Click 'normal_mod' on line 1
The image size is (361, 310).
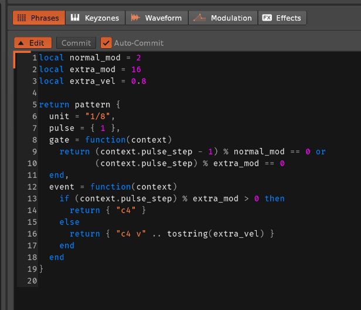(x=95, y=58)
